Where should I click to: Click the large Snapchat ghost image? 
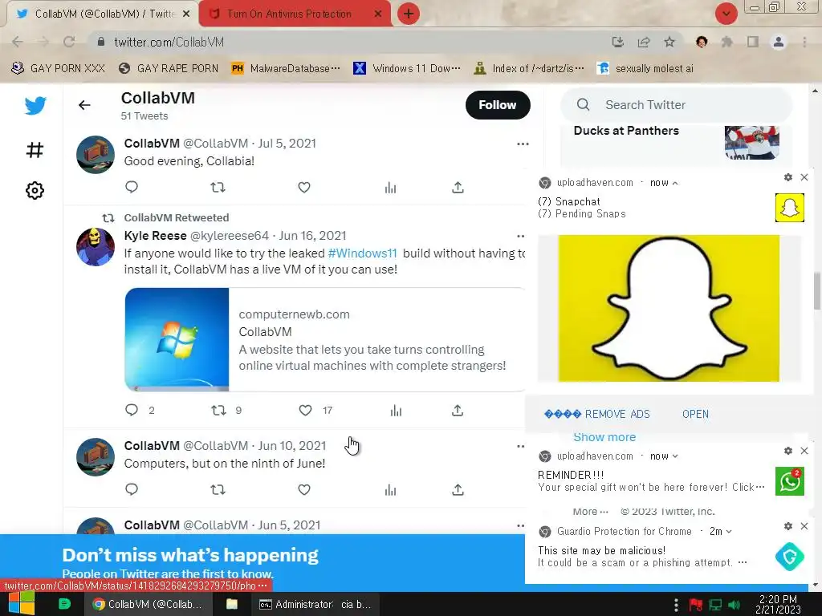(x=669, y=309)
